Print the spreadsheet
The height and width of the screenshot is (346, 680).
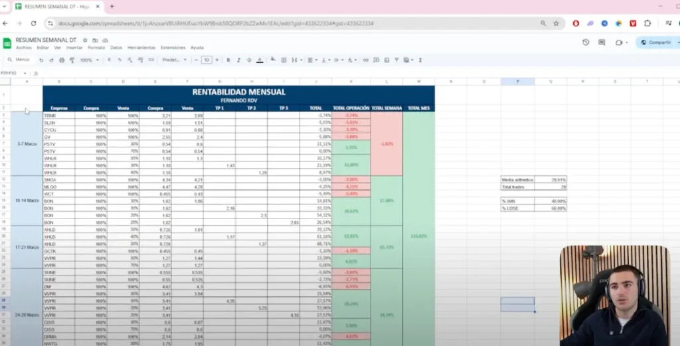(62, 60)
